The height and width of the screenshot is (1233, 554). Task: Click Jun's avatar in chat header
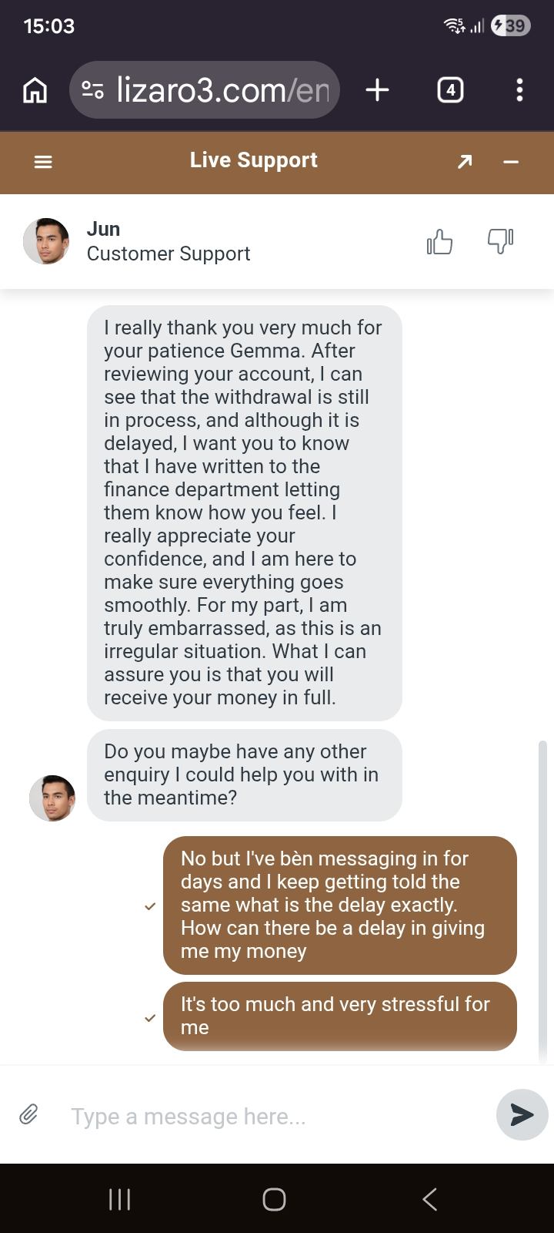(46, 241)
